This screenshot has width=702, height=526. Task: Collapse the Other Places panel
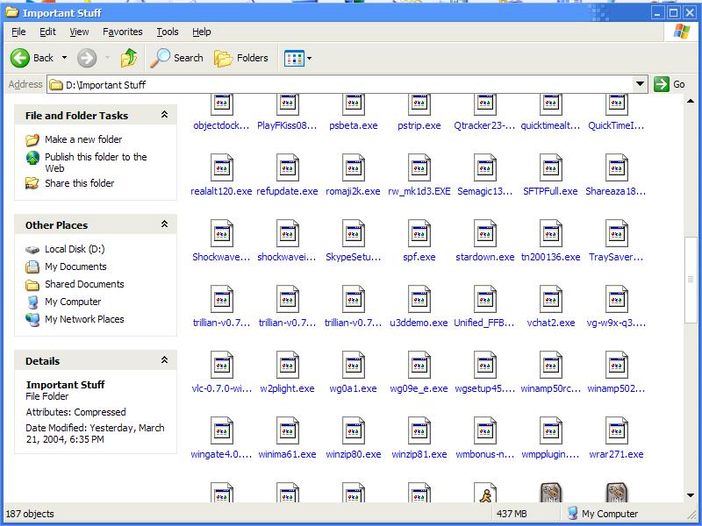click(x=164, y=224)
